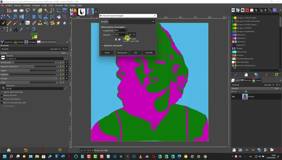The width and height of the screenshot is (282, 160).
Task: Open the Livello menu
Action: click(x=44, y=5)
